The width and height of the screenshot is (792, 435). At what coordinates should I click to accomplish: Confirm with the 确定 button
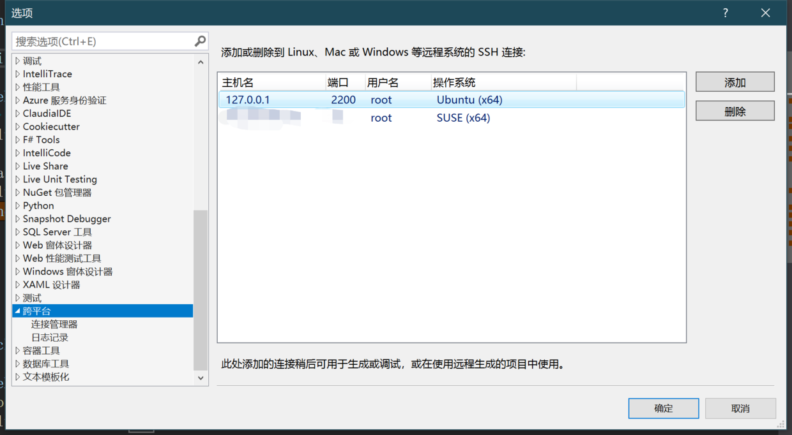tap(664, 408)
